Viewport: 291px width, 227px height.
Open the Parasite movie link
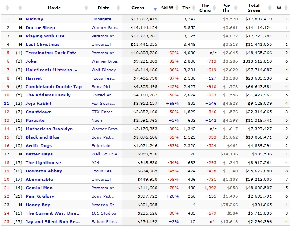[x=35, y=121]
